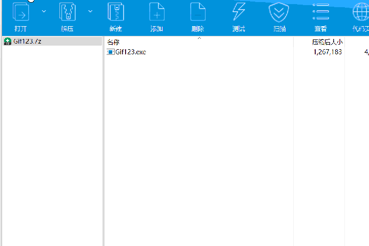The image size is (369, 246).
Task: Toggle the sort arrow above the name column
Action: pyautogui.click(x=199, y=38)
